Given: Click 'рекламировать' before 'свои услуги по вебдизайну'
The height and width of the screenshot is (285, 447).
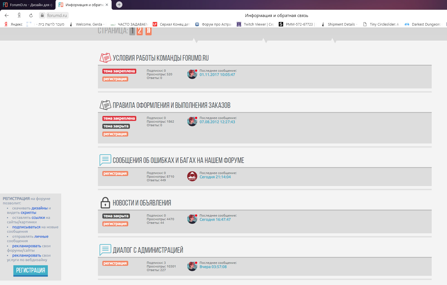Looking at the screenshot, I should [26, 256].
